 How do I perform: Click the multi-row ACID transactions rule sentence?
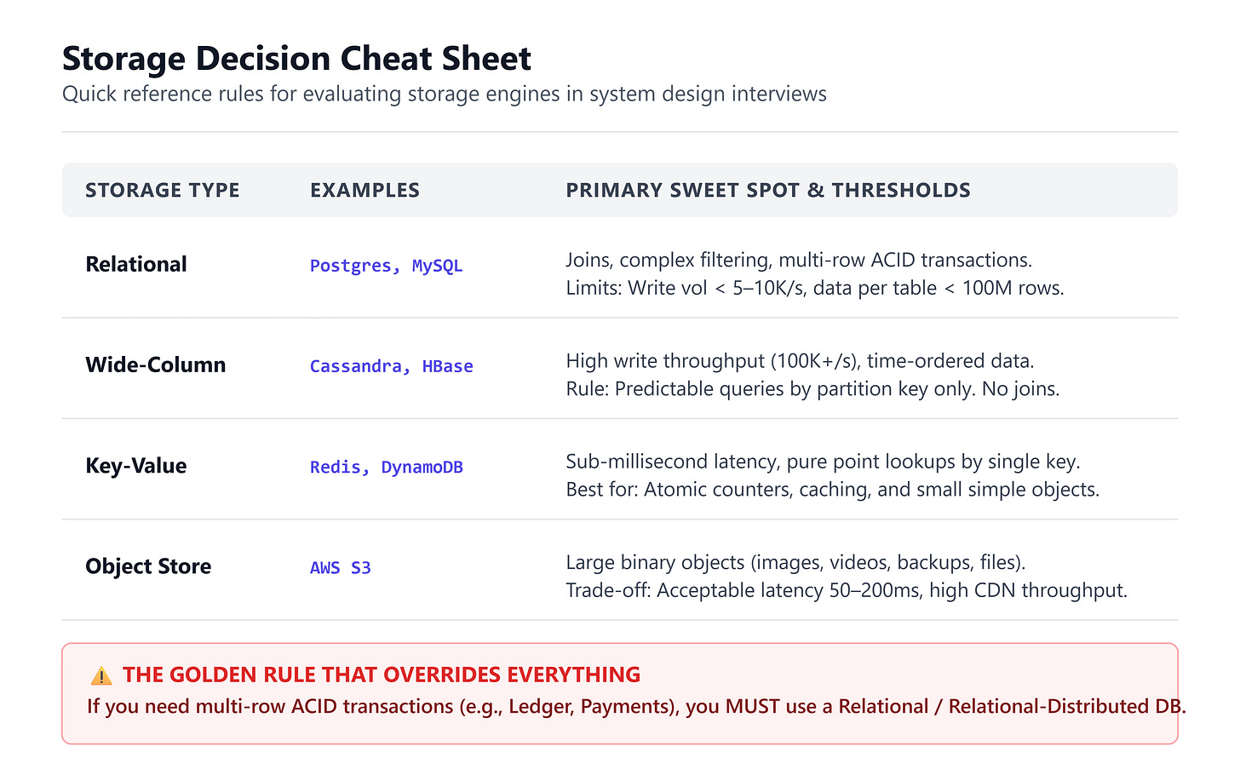pyautogui.click(x=636, y=706)
